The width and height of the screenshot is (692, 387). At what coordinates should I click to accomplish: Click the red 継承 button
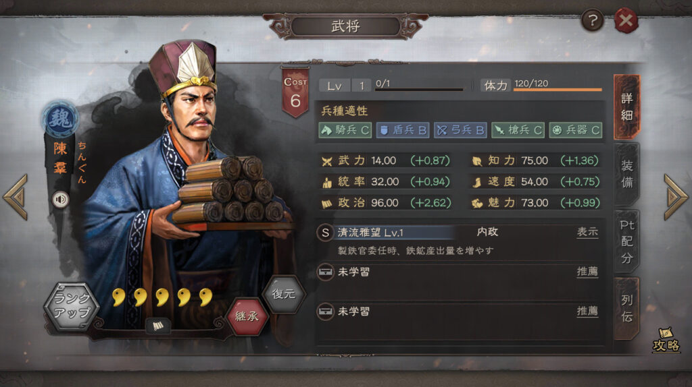coord(247,316)
